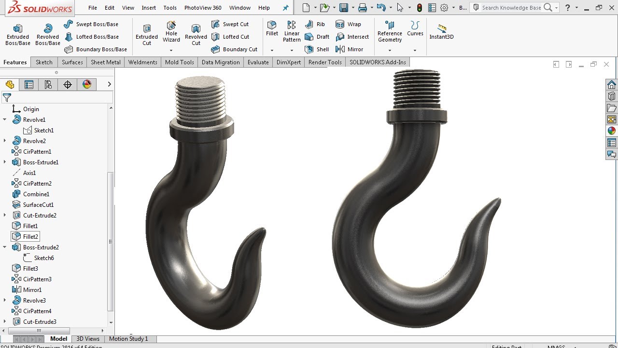Click the feature tree filter field
Screen dimensions: 618x348
57,98
